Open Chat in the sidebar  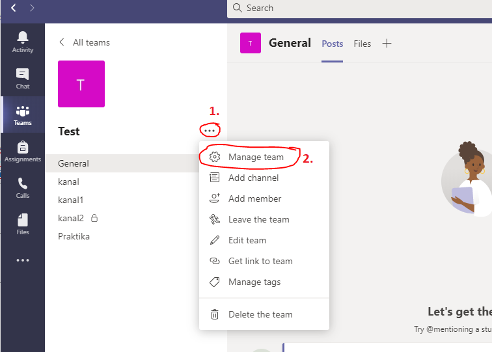23,79
